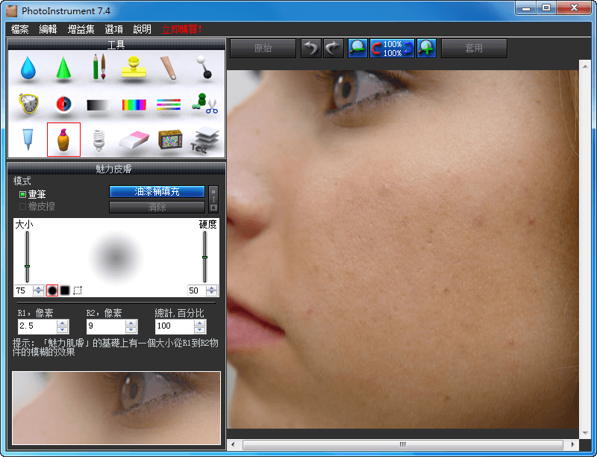The height and width of the screenshot is (457, 597).
Task: Click the red 立即購買! menu item
Action: [x=182, y=29]
